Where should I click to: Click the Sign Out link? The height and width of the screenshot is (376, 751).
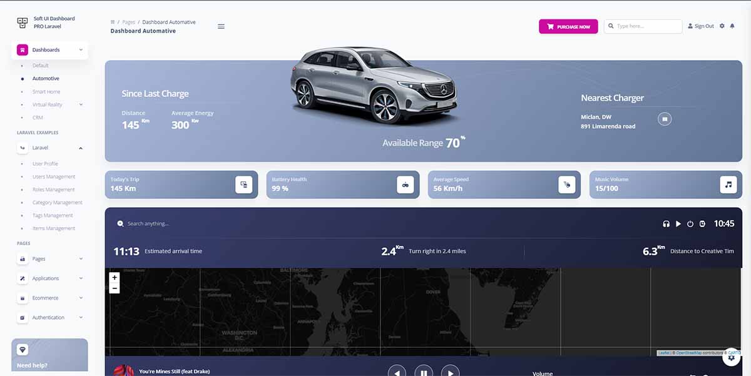[x=700, y=26]
